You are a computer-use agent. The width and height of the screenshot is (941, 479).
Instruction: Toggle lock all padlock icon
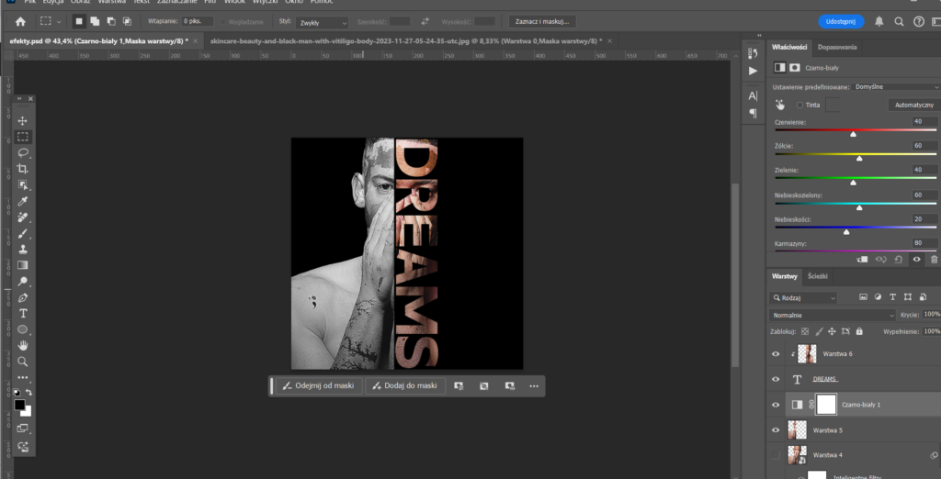[859, 331]
